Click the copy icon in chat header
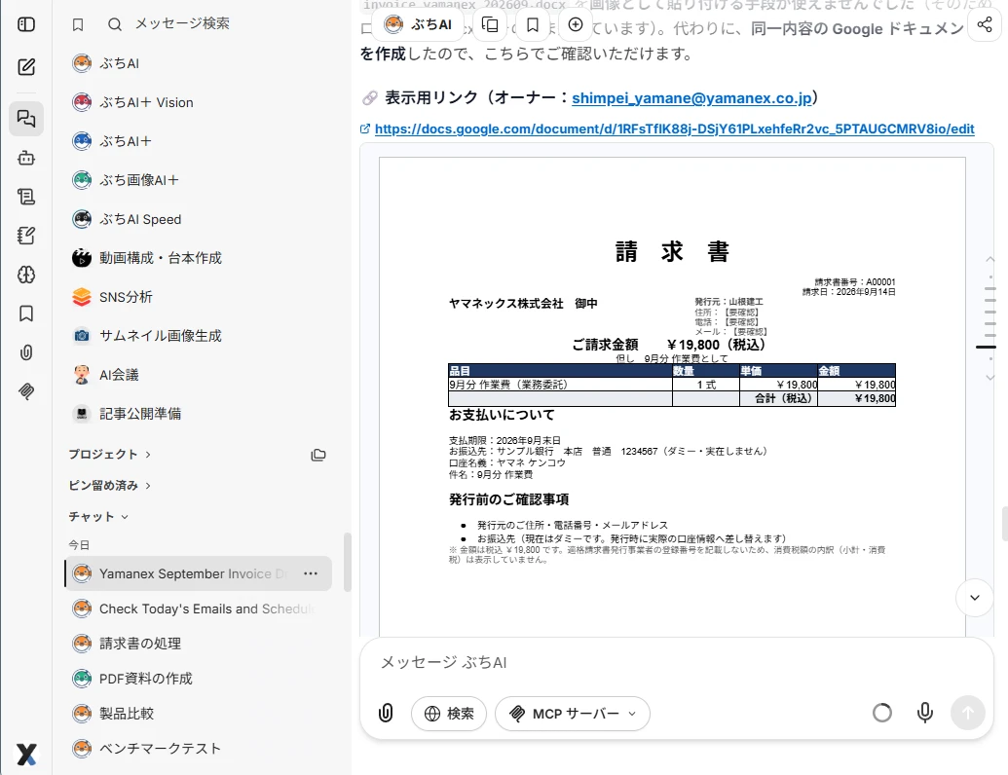Image resolution: width=1008 pixels, height=775 pixels. [x=490, y=25]
